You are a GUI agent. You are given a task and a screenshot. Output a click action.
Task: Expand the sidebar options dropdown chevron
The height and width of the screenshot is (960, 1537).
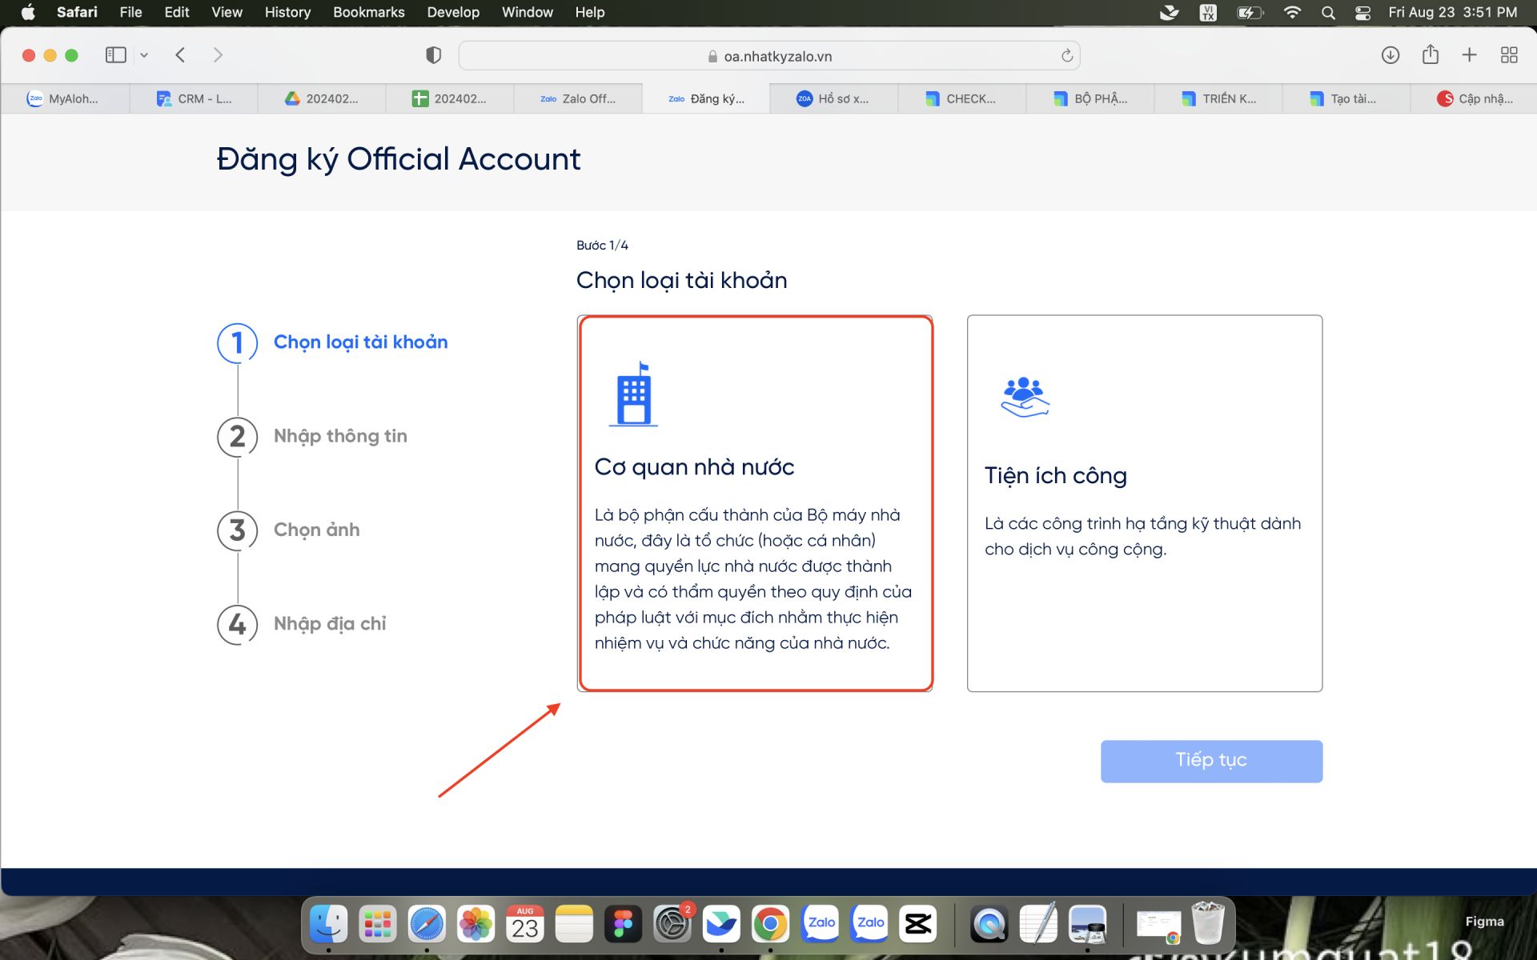pos(144,55)
